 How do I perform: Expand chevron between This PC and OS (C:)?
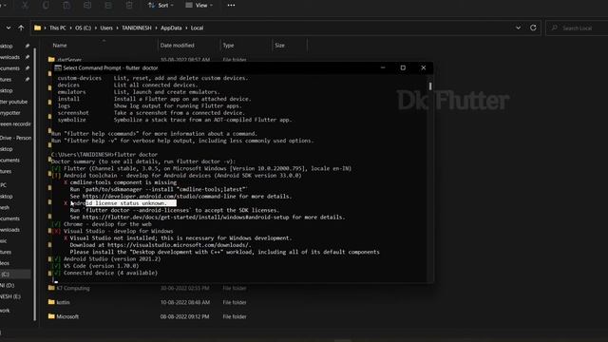[x=70, y=28]
